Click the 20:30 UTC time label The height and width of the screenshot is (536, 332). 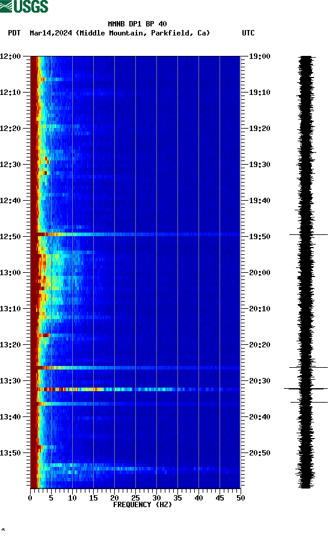260,381
